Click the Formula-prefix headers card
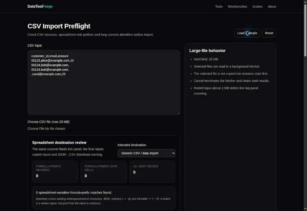Screen dimensions: 307x211 point(55,171)
